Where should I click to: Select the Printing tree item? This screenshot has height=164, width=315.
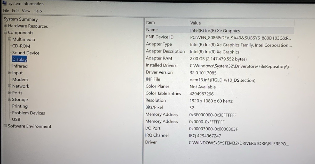[x=20, y=106]
